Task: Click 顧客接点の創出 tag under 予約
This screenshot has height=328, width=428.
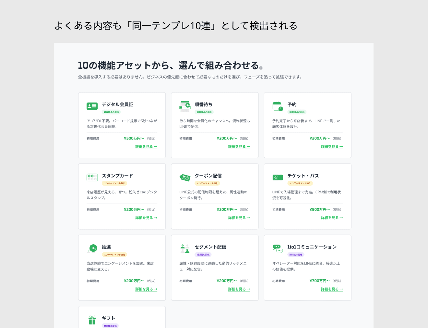Action: [297, 112]
